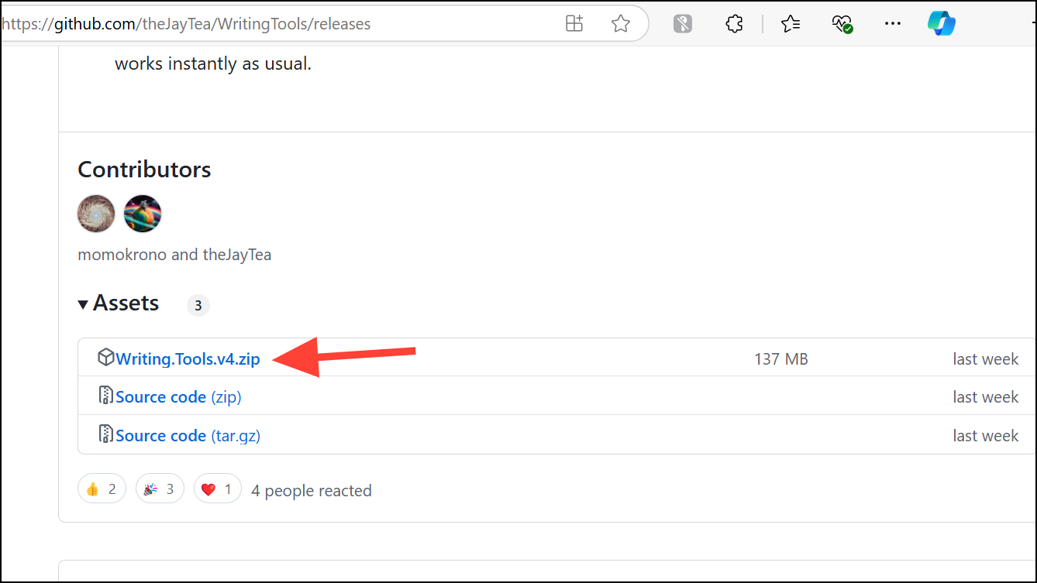This screenshot has height=583, width=1037.
Task: Download Writing.Tools.v4.zip
Action: coord(188,359)
